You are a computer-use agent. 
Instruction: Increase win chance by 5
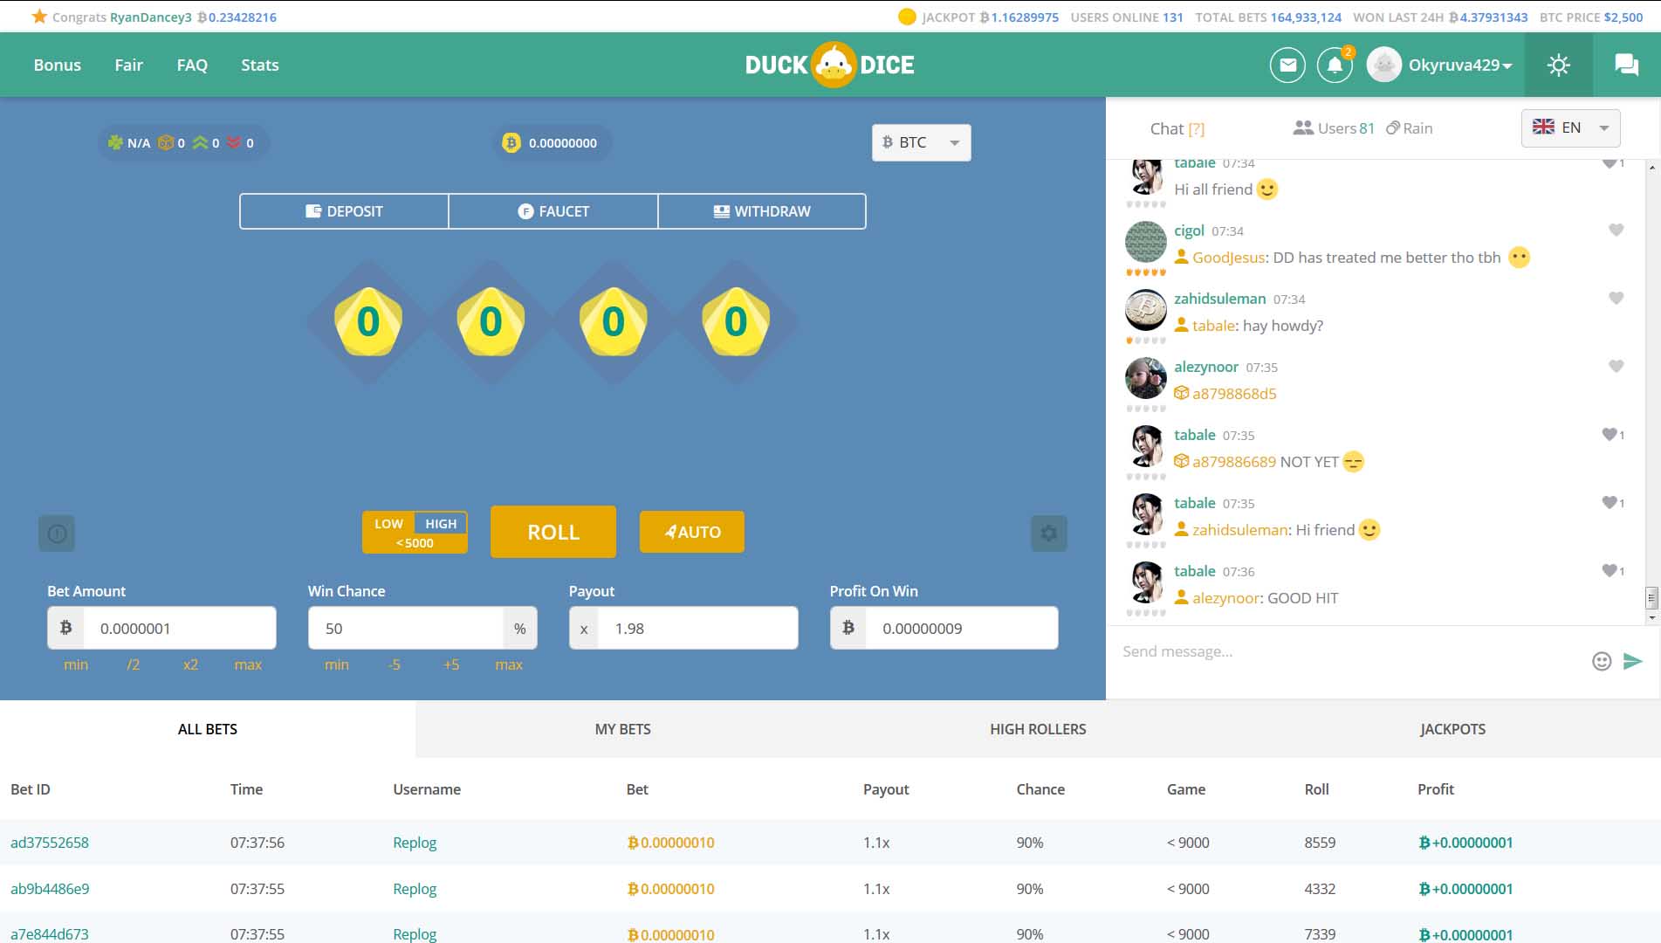[451, 664]
